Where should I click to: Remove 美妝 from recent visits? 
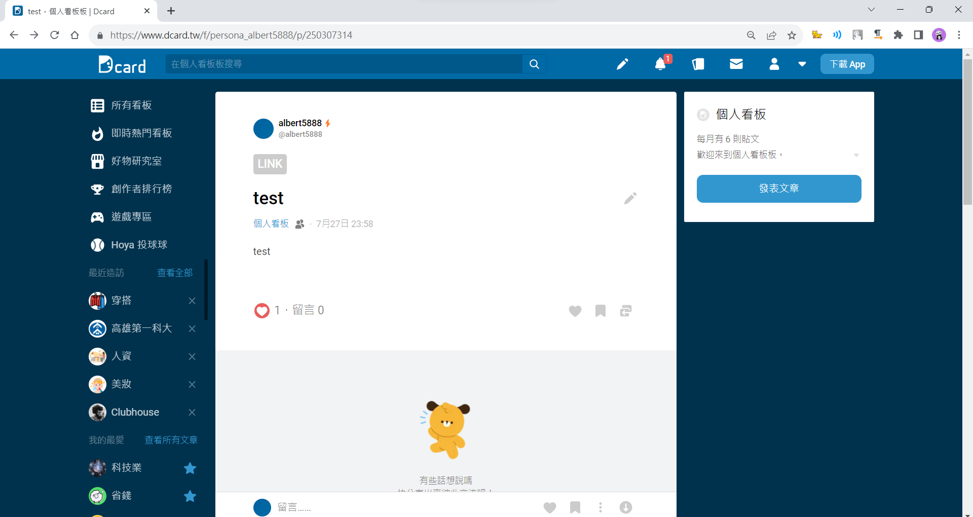pyautogui.click(x=192, y=384)
